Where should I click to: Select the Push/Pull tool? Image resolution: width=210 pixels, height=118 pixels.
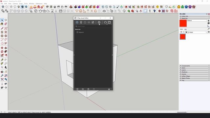(6, 48)
